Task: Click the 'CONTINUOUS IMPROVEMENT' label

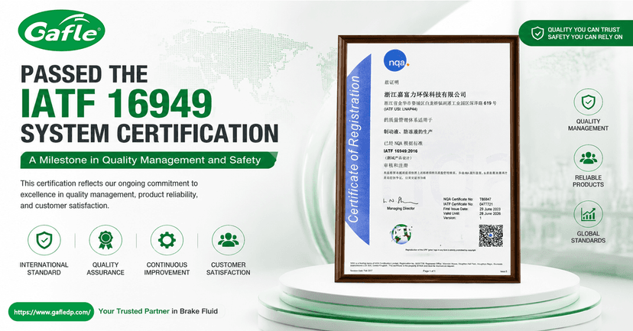Action: click(167, 268)
